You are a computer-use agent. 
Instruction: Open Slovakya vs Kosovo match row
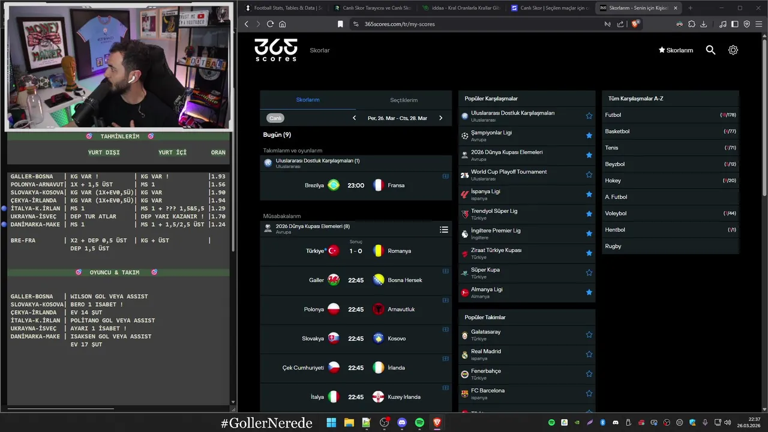click(356, 338)
